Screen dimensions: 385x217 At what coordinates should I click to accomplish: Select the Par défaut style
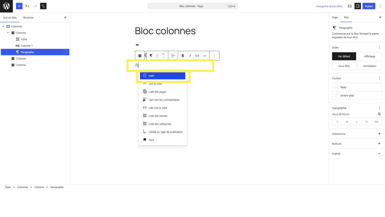344,57
